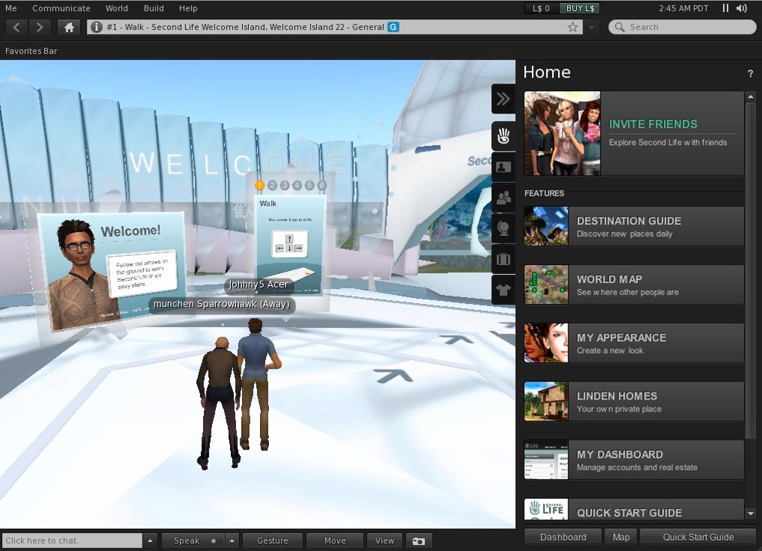762x551 pixels.
Task: Select tutorial step 2 circle
Action: (x=272, y=185)
